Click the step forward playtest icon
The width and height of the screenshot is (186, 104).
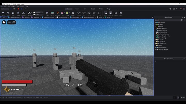(25, 9)
